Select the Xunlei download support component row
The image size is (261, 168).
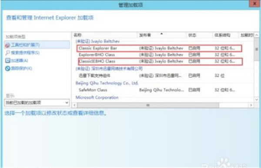coord(159,76)
